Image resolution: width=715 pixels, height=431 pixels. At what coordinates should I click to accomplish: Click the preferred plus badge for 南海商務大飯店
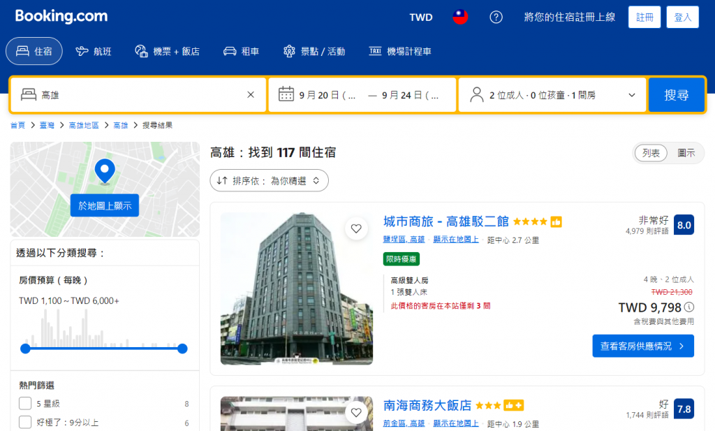[x=514, y=405]
